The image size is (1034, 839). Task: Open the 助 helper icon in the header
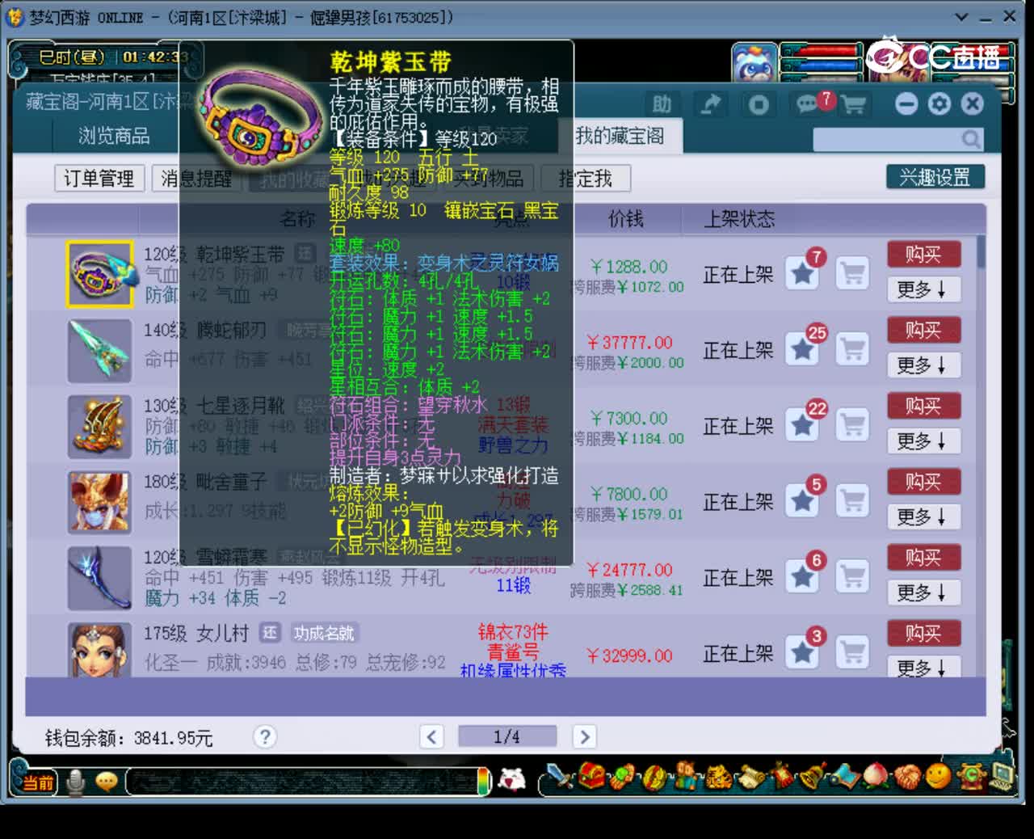(x=662, y=104)
